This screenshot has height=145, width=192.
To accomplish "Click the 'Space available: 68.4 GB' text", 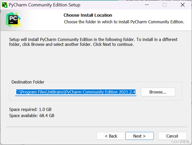I will click(x=32, y=116).
